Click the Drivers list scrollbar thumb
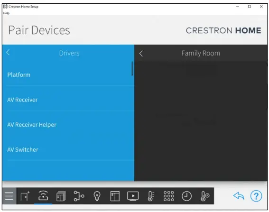Viewport: 269px width, 212px height. coord(132,69)
